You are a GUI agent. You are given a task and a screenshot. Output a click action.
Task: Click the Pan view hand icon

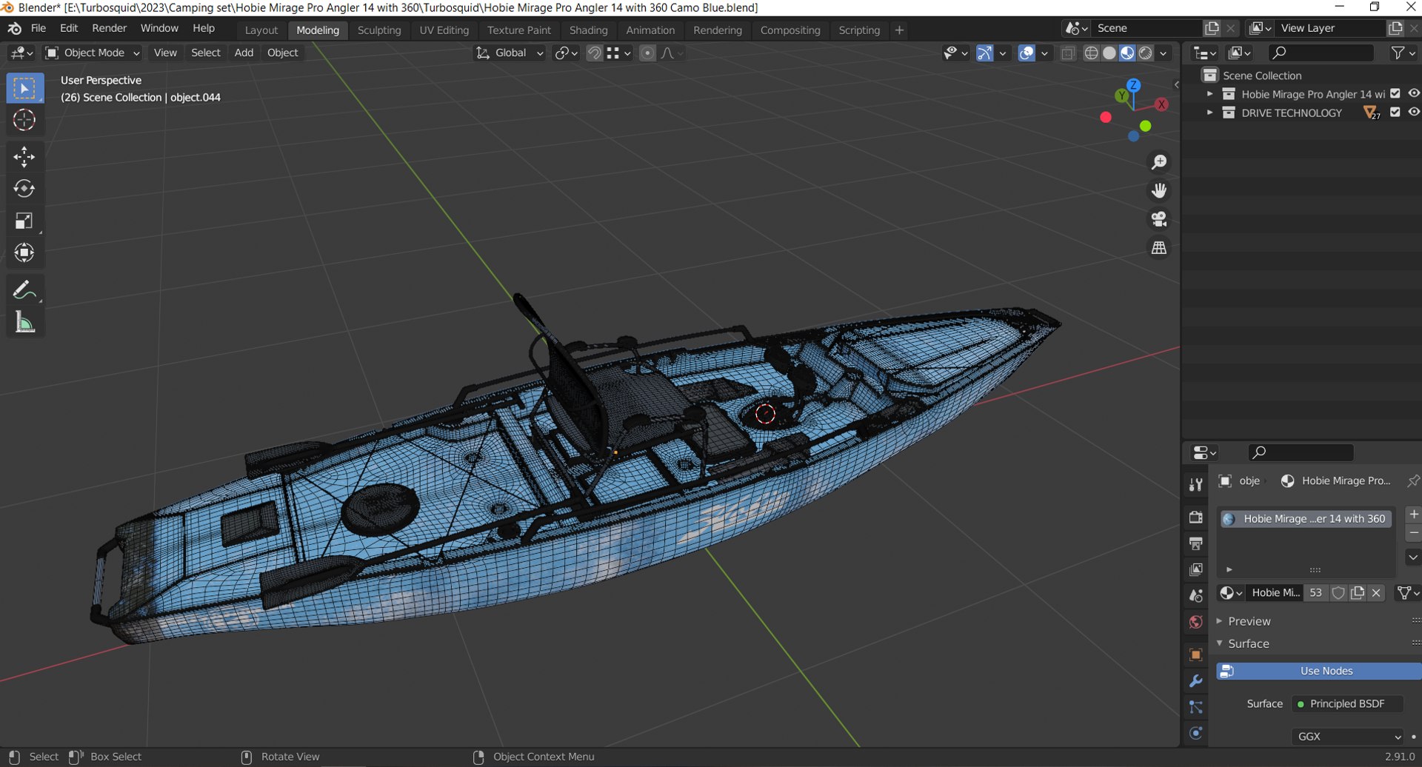coord(1159,191)
